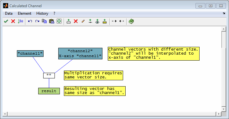
Task: Click the vertical scrollbar up arrow
Action: 224,29
